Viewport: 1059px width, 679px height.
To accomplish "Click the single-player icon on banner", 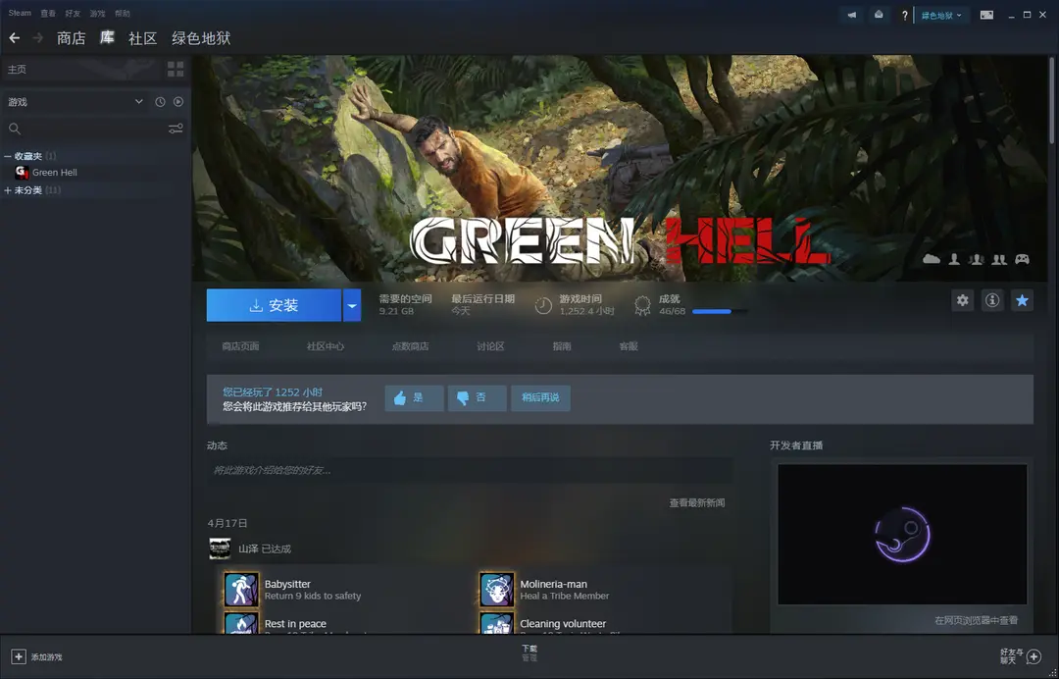I will pos(954,259).
